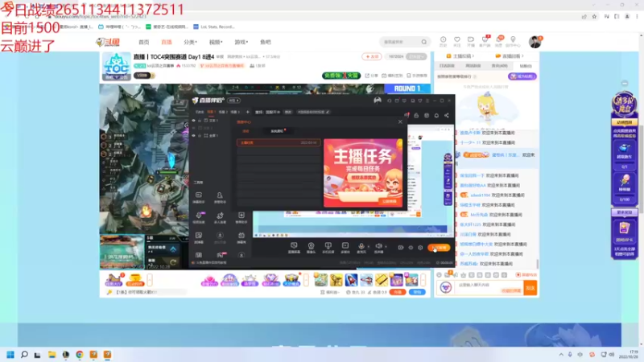Click the chat message input field
The width and height of the screenshot is (644, 362).
(x=488, y=288)
